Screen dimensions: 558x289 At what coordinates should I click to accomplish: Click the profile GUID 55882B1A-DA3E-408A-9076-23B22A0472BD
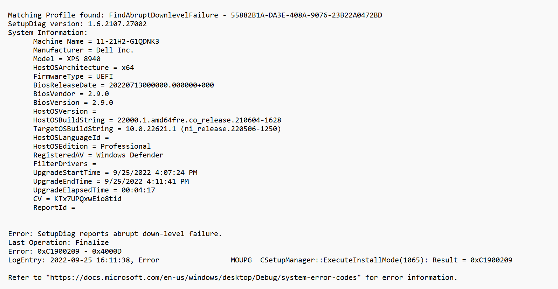coord(306,15)
